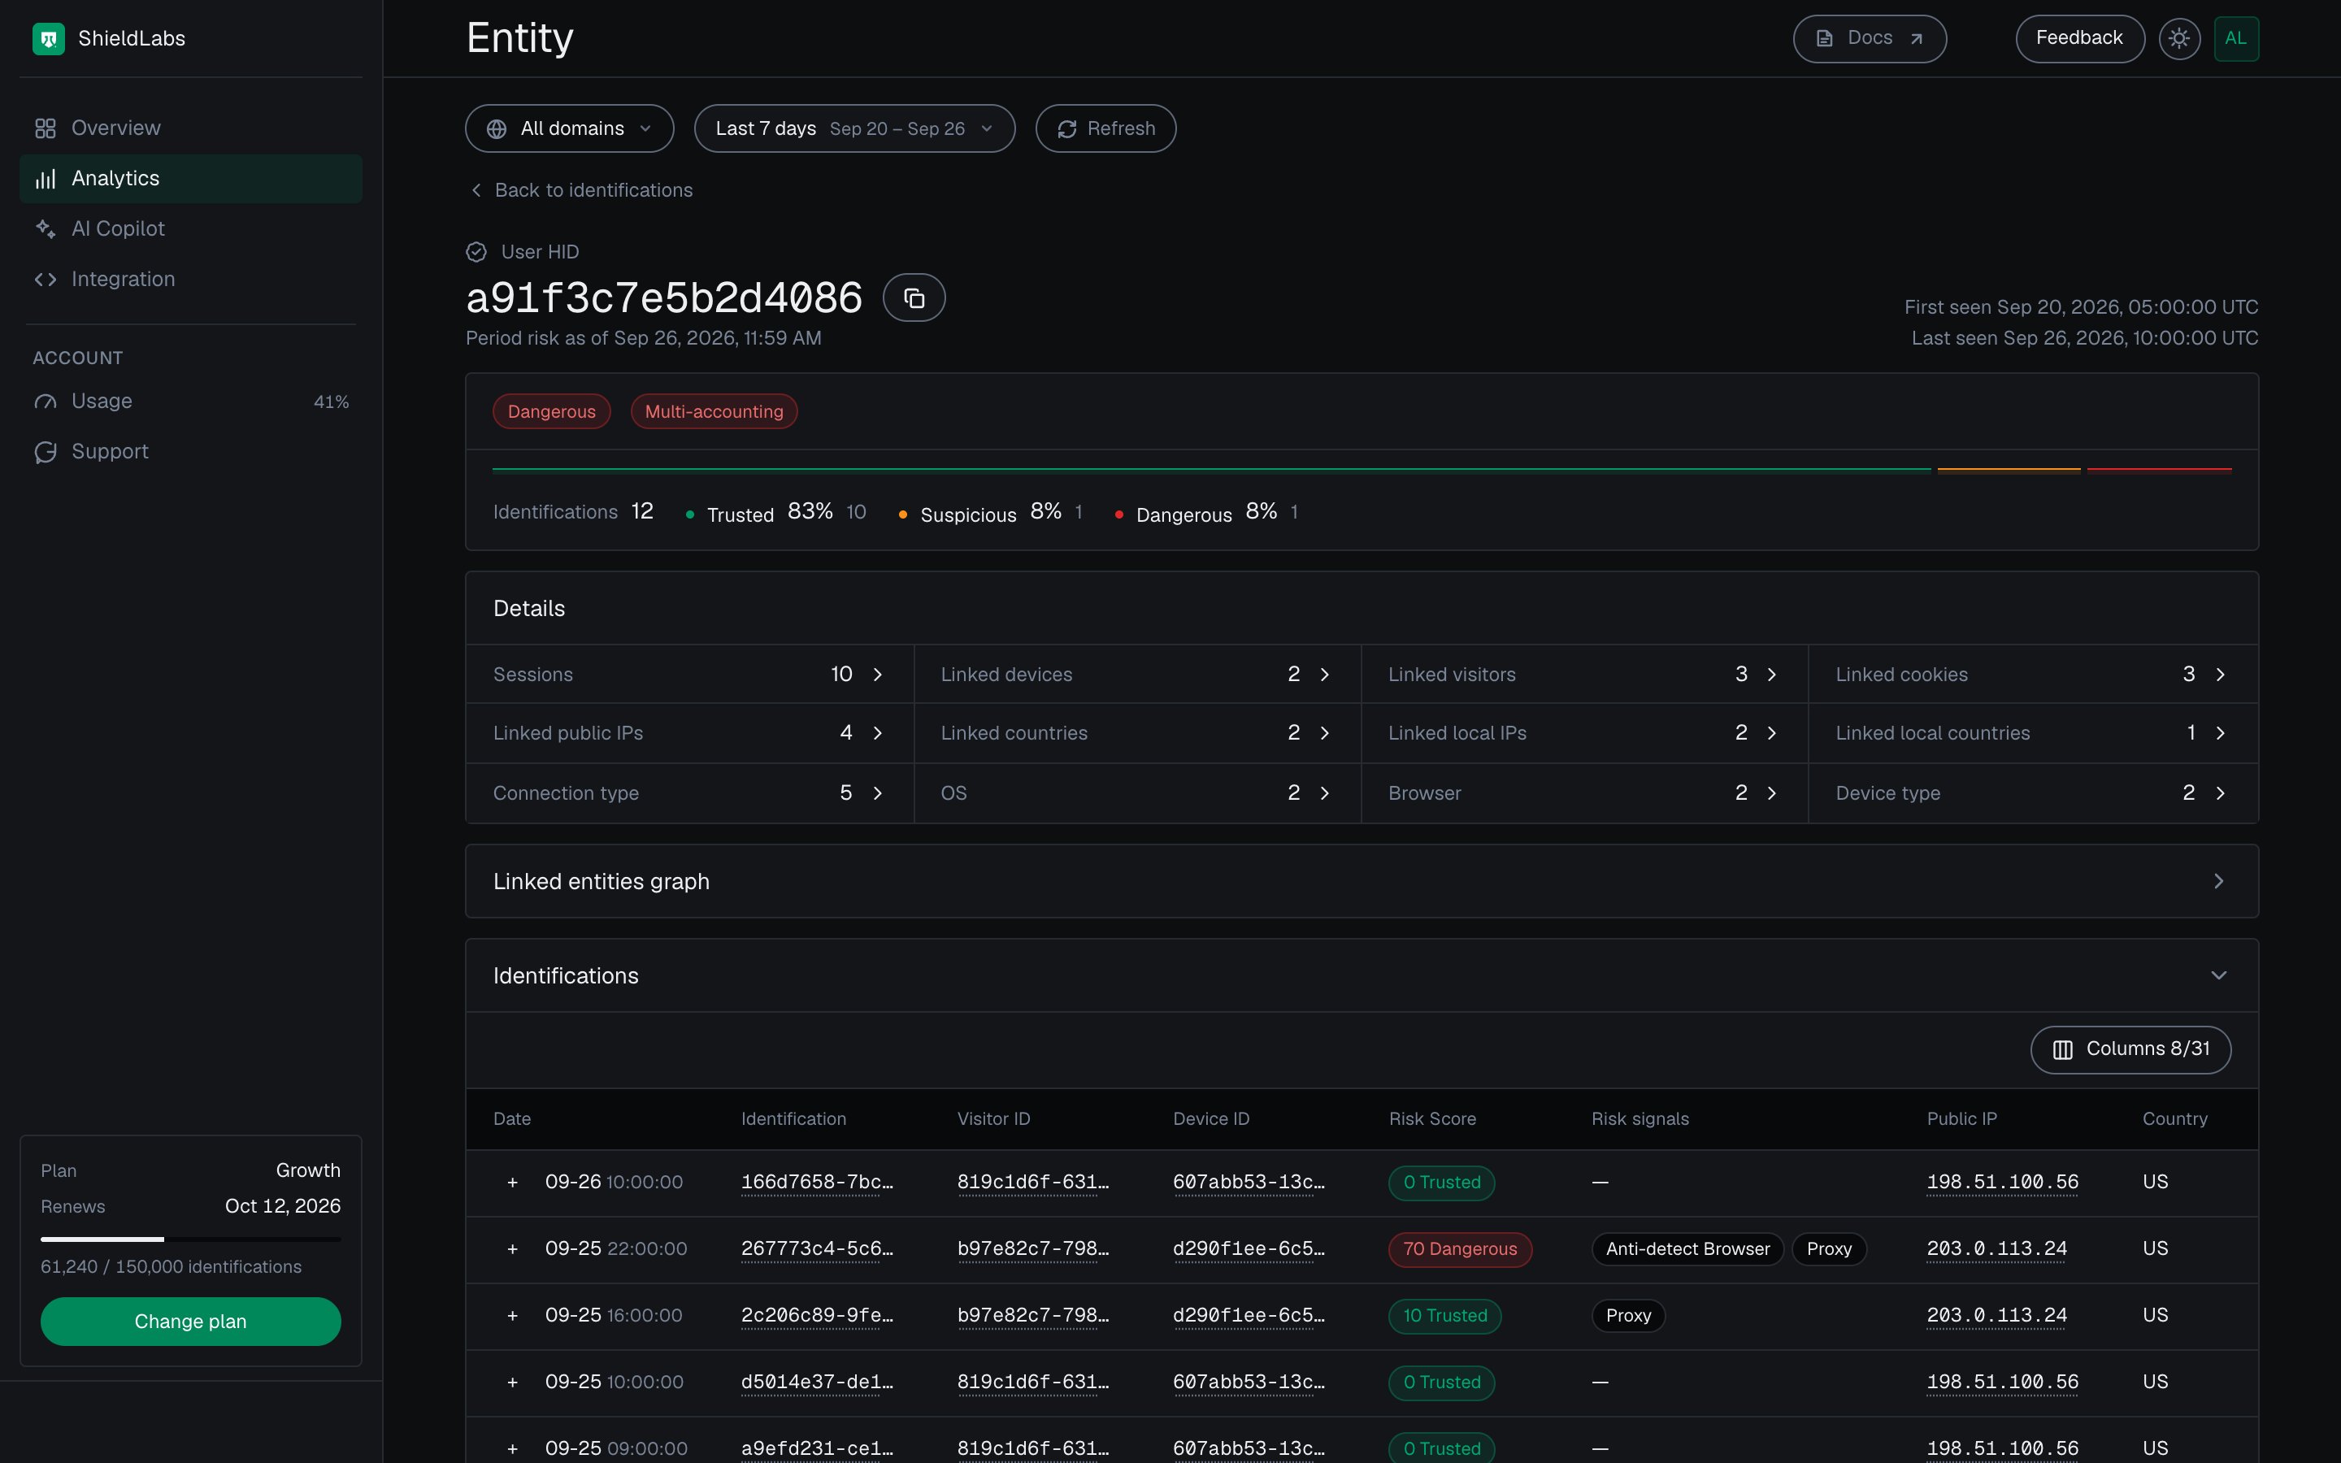Go Back to identifications
The height and width of the screenshot is (1463, 2341).
[x=580, y=191]
